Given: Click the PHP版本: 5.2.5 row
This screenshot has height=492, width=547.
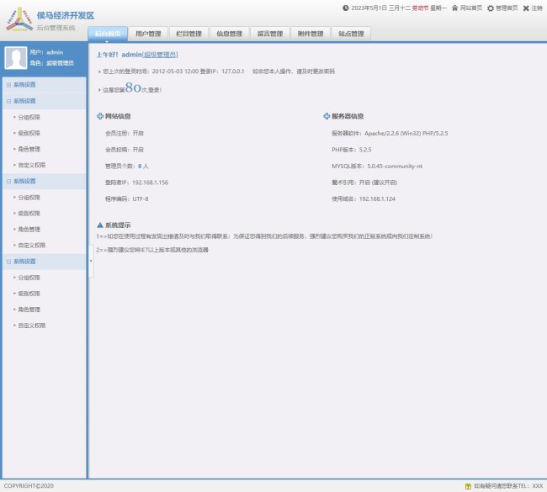Looking at the screenshot, I should point(352,150).
